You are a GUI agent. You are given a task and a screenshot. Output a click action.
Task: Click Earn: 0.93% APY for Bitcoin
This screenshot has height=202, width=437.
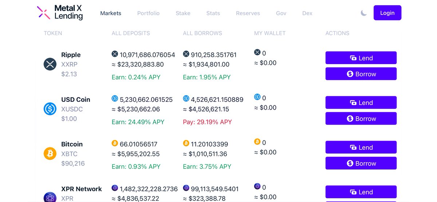point(136,167)
